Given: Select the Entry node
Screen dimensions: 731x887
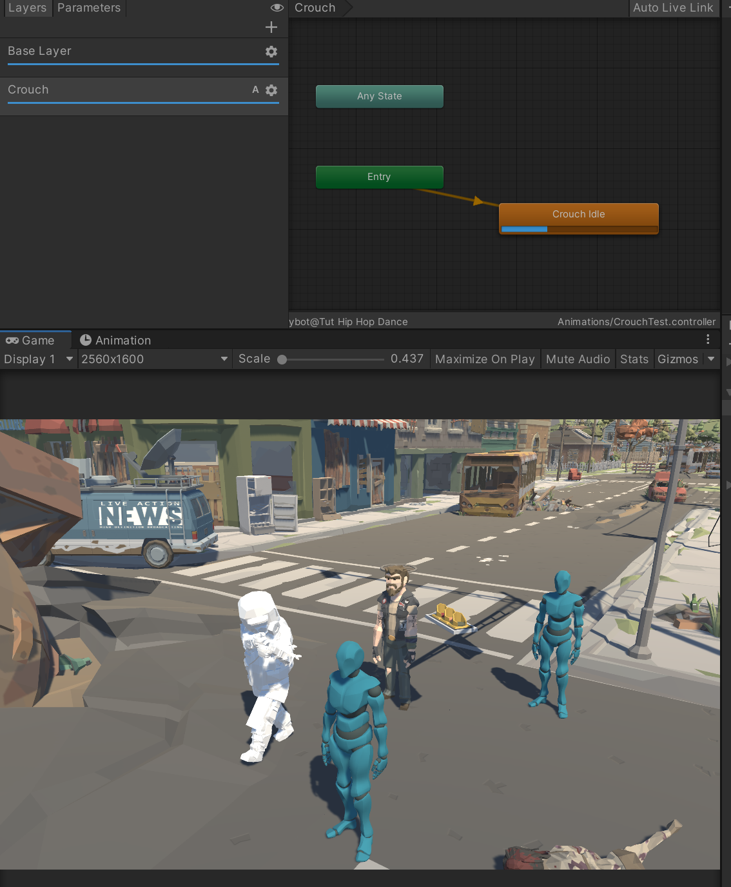Looking at the screenshot, I should (x=380, y=177).
